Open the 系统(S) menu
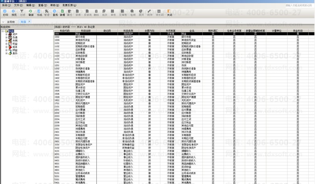Viewport: 315px width, 184px height. [7, 6]
